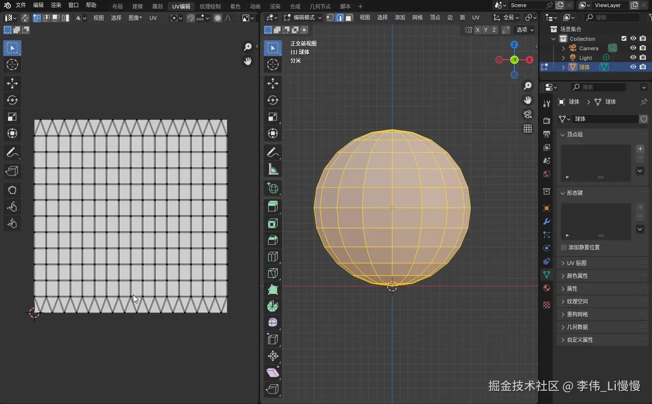Select the Loop Cut tool
Image resolution: width=652 pixels, height=404 pixels.
(x=273, y=257)
